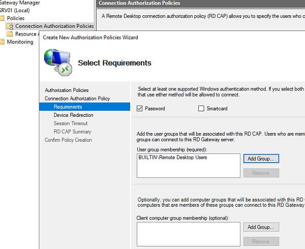The image size is (305, 249).
Task: Click the Policies folder icon in the tree
Action: (3, 18)
